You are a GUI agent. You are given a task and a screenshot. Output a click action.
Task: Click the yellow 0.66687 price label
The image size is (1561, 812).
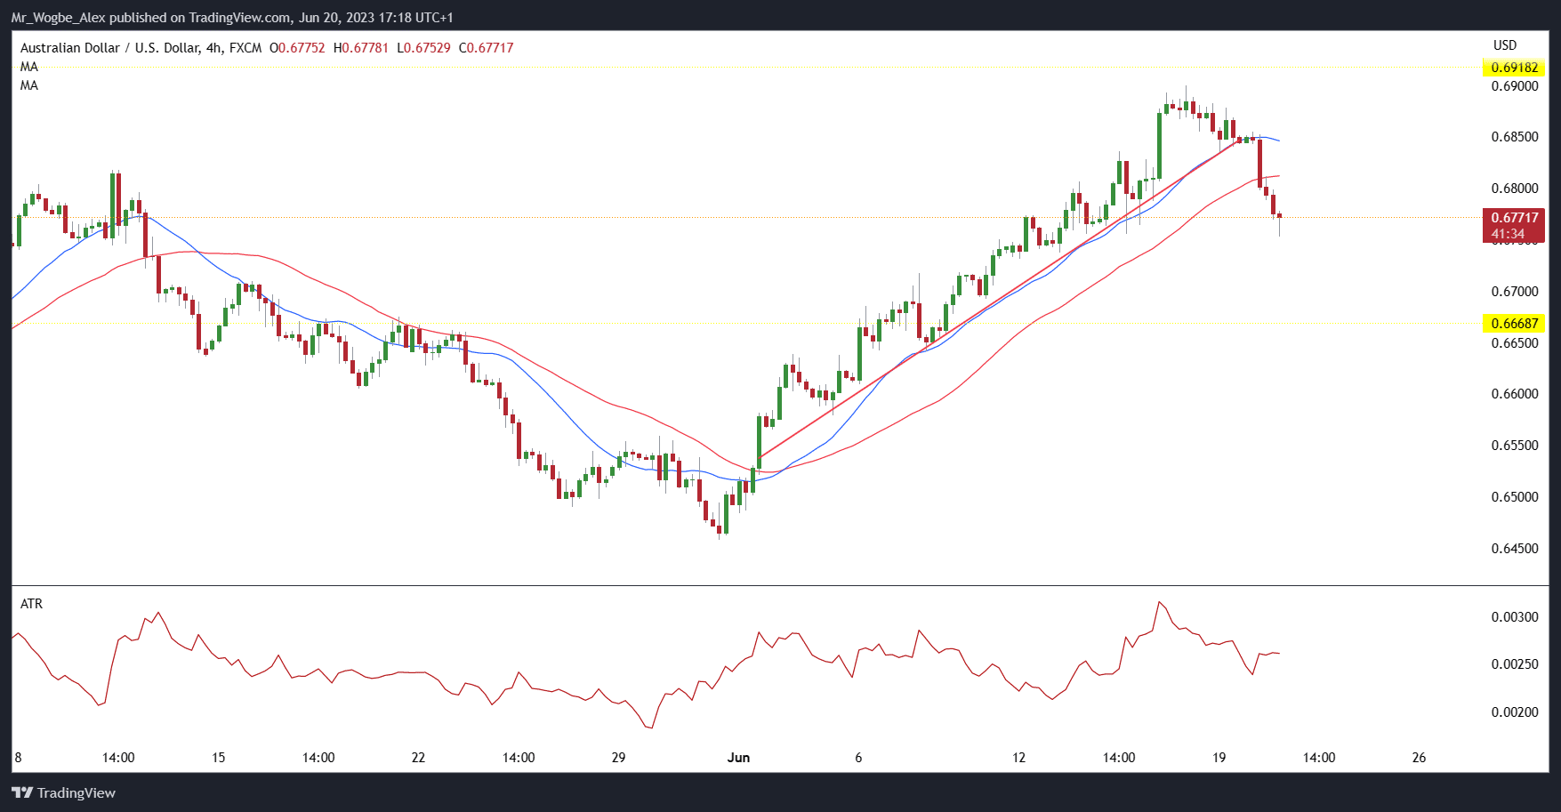[x=1514, y=324]
